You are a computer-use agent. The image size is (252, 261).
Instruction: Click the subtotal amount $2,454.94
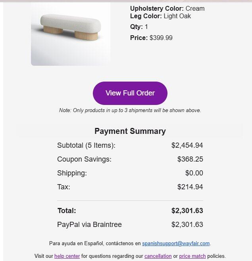coord(187,145)
